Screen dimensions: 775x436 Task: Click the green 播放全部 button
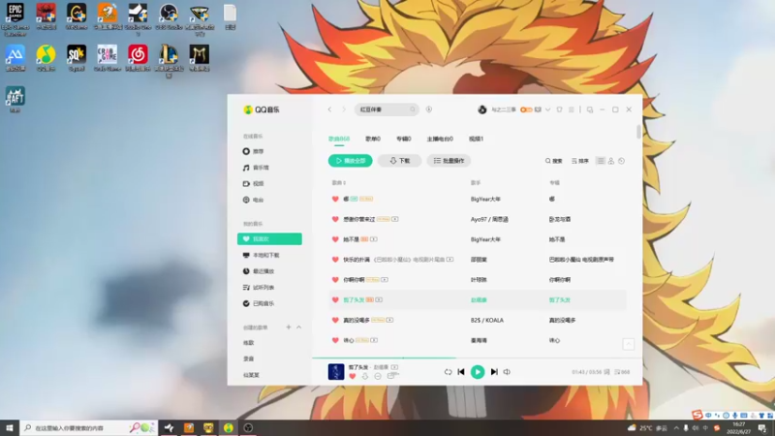(351, 161)
